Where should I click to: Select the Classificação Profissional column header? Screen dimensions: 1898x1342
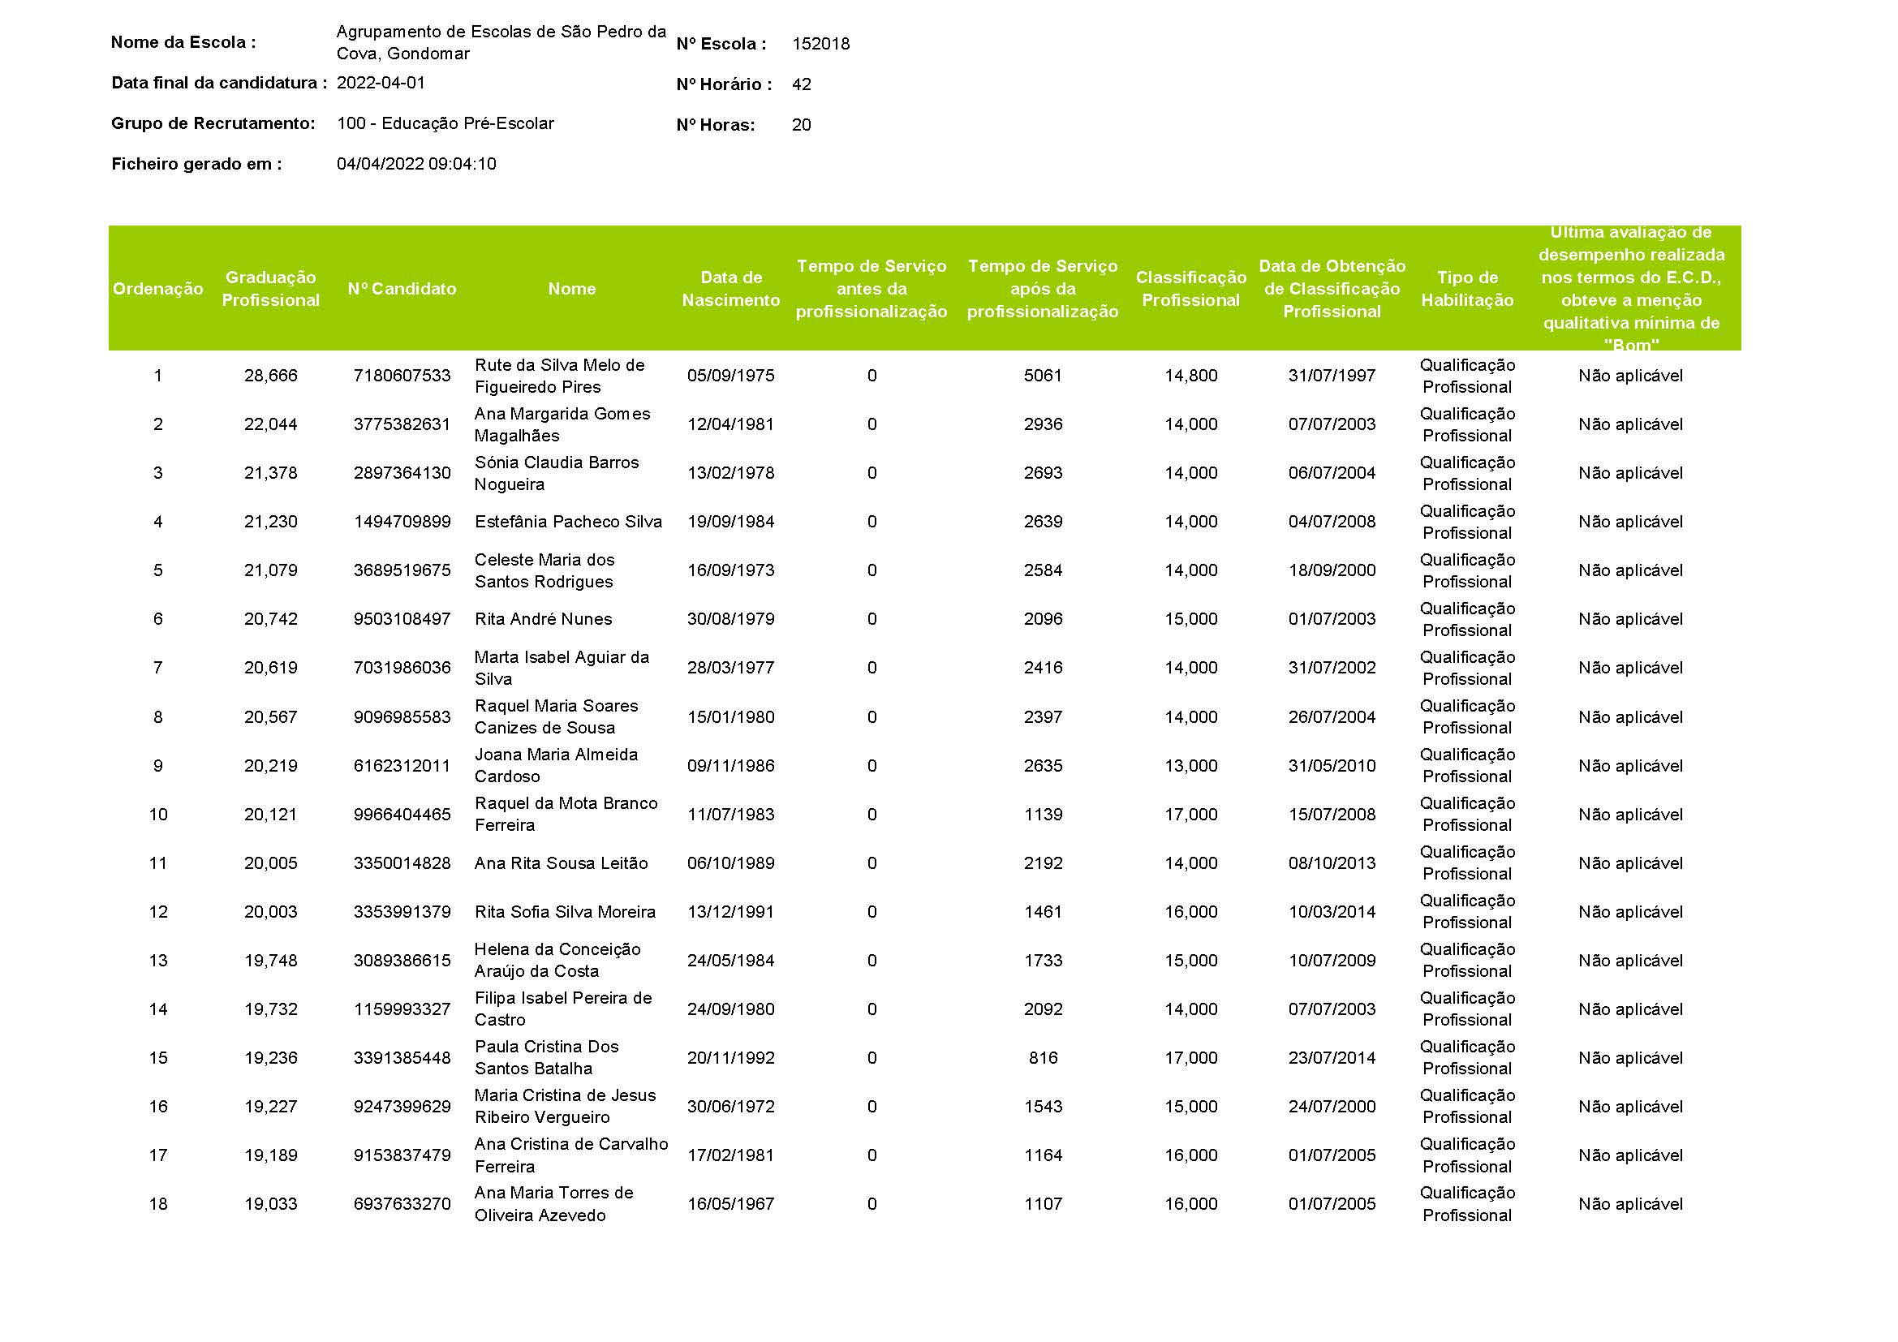[x=1190, y=288]
